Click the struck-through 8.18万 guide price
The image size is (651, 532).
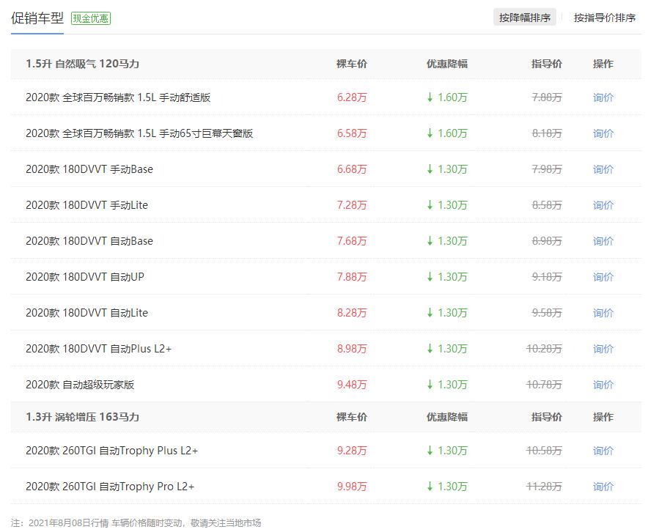point(547,133)
